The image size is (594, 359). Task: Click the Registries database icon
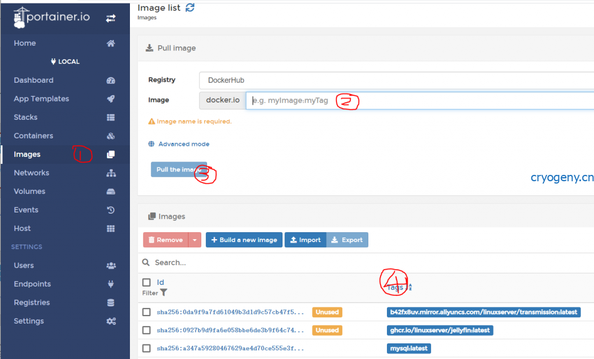111,303
